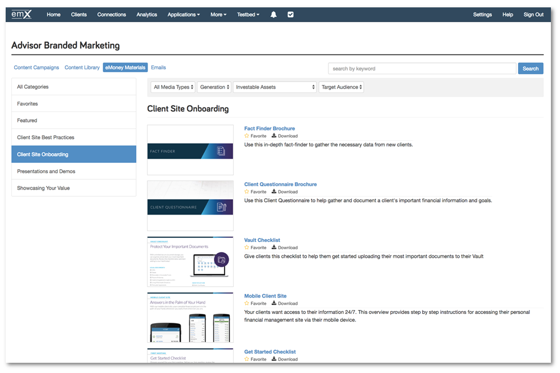Select Featured category in sidebar

click(74, 120)
